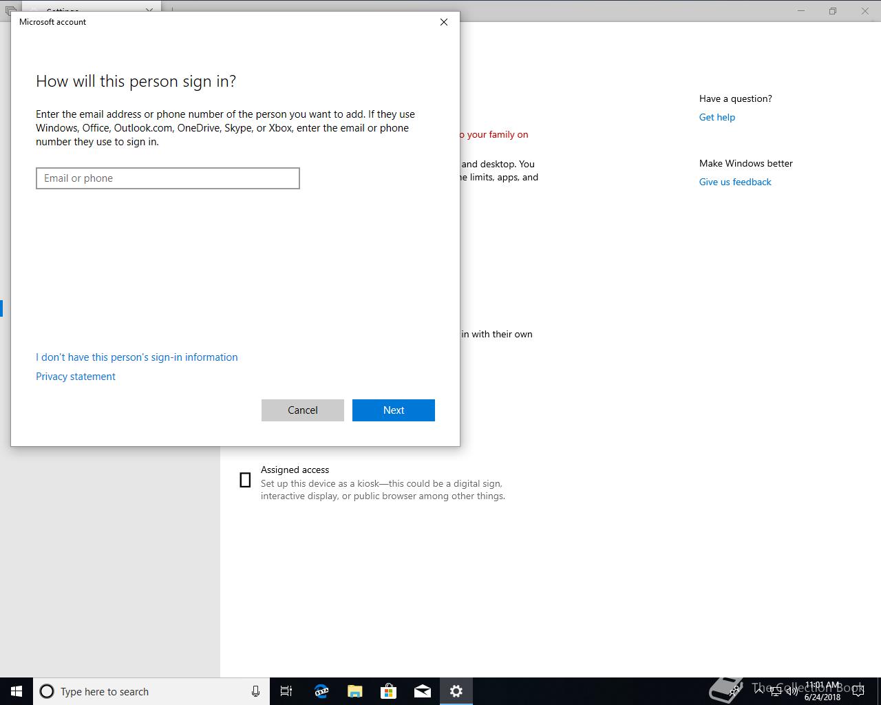Viewport: 881px width, 705px height.
Task: Select the Assigned access kiosk icon
Action: (x=245, y=480)
